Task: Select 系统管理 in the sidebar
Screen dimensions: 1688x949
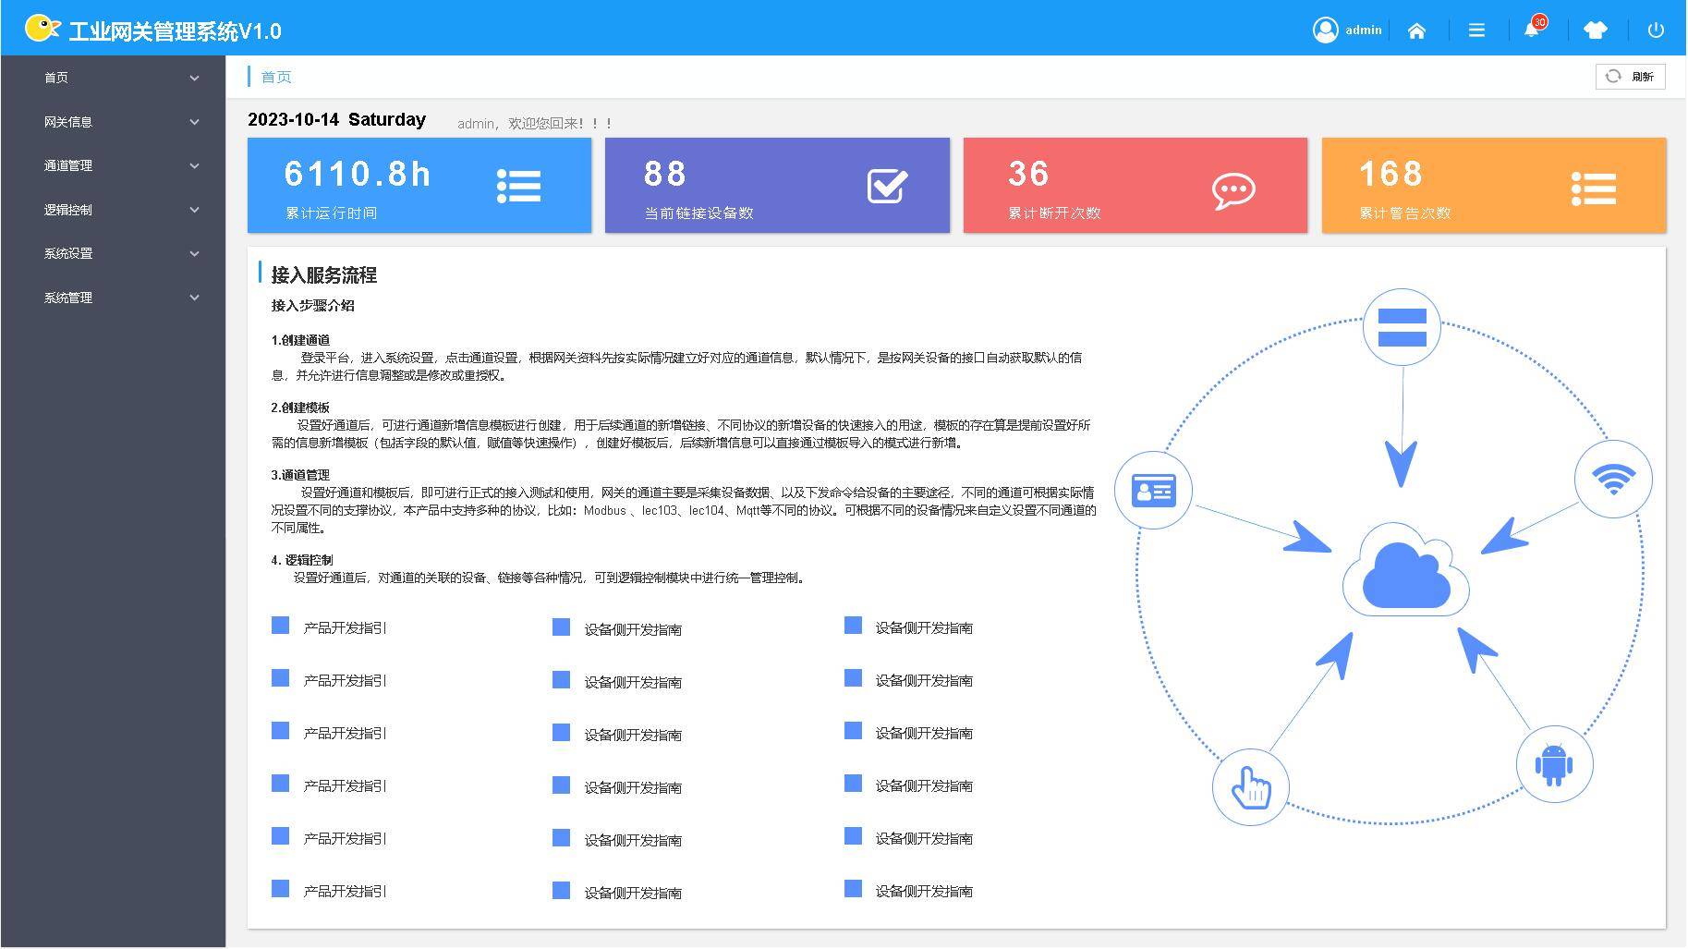Action: 68,298
